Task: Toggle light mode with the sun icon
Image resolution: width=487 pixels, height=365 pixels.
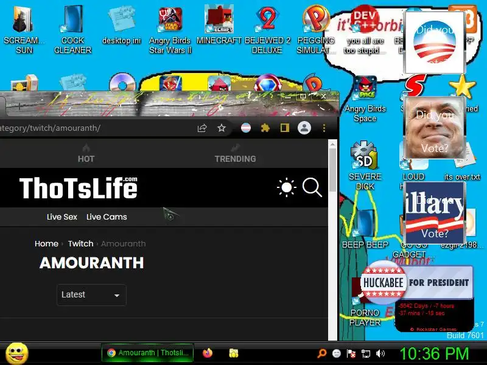Action: coord(286,187)
